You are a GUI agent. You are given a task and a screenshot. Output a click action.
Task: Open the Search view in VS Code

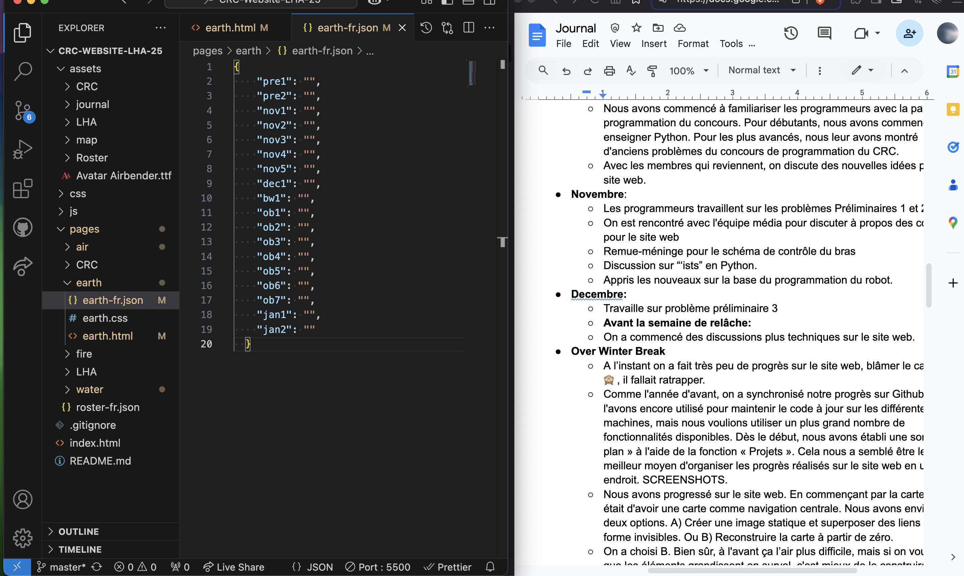(x=23, y=71)
